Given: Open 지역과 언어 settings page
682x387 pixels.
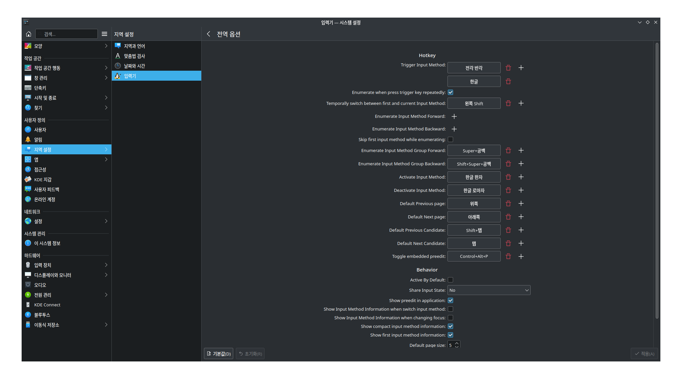Looking at the screenshot, I should pyautogui.click(x=134, y=46).
